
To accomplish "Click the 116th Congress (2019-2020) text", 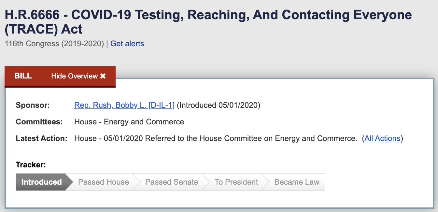I will [x=54, y=44].
